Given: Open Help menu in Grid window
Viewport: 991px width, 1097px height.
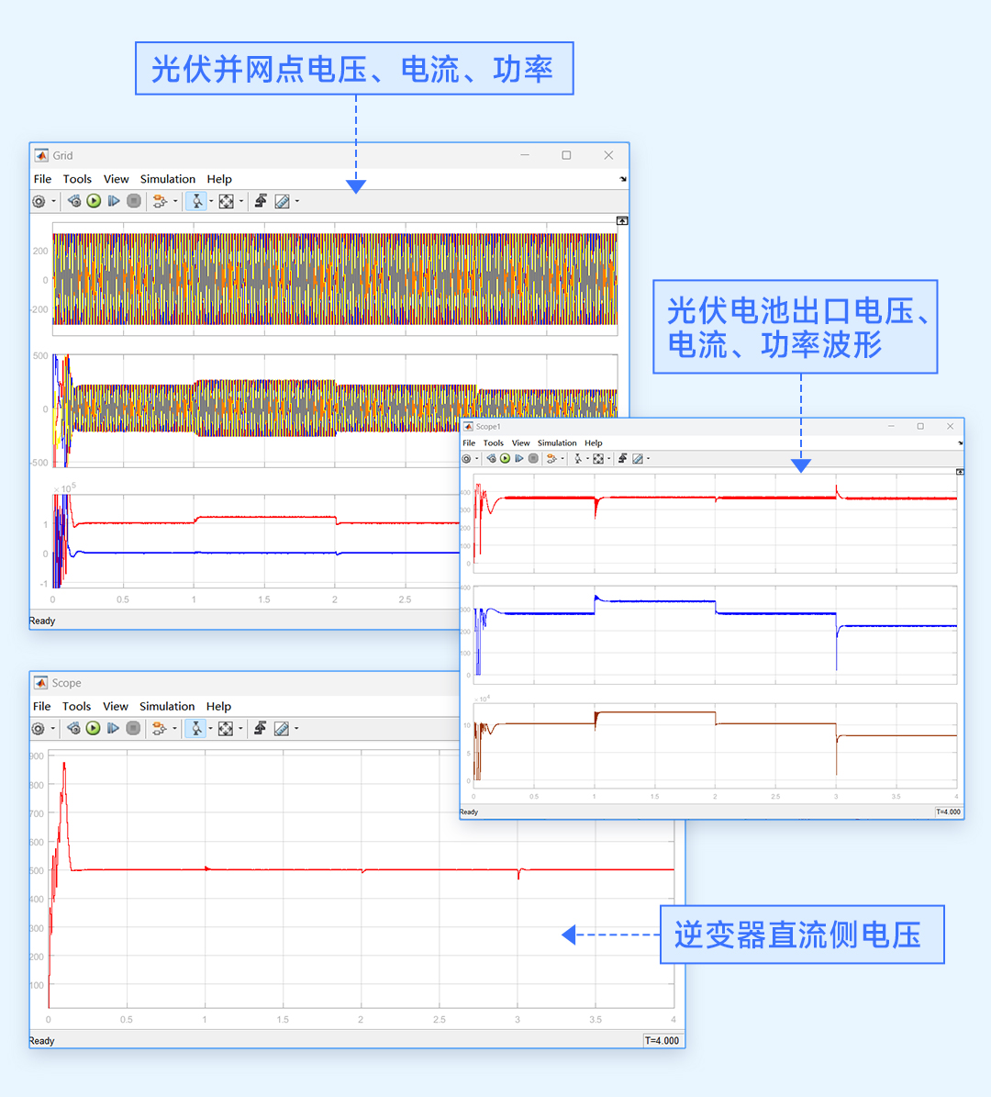Looking at the screenshot, I should [x=219, y=179].
